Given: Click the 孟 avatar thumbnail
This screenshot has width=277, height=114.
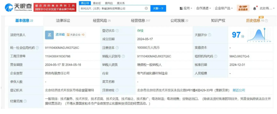Looking at the screenshot, I should click(x=50, y=35).
